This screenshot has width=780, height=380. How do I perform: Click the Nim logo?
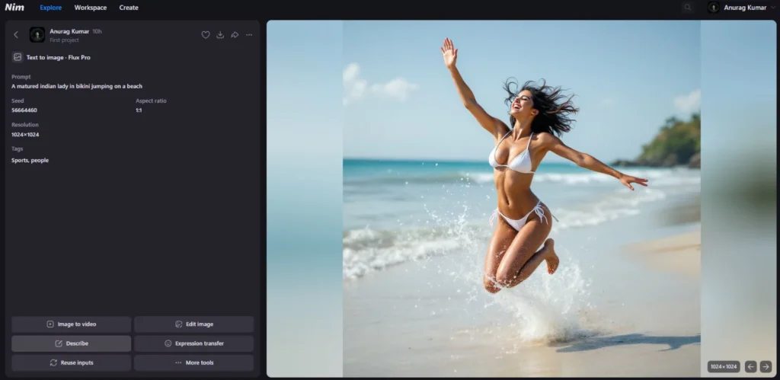coord(14,8)
